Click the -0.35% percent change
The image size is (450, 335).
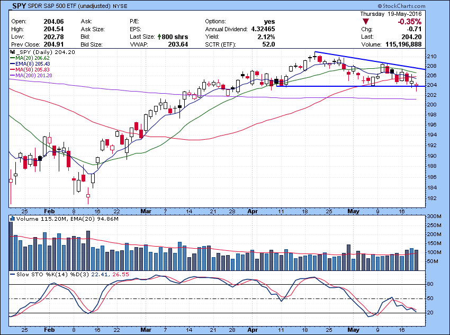pos(410,22)
